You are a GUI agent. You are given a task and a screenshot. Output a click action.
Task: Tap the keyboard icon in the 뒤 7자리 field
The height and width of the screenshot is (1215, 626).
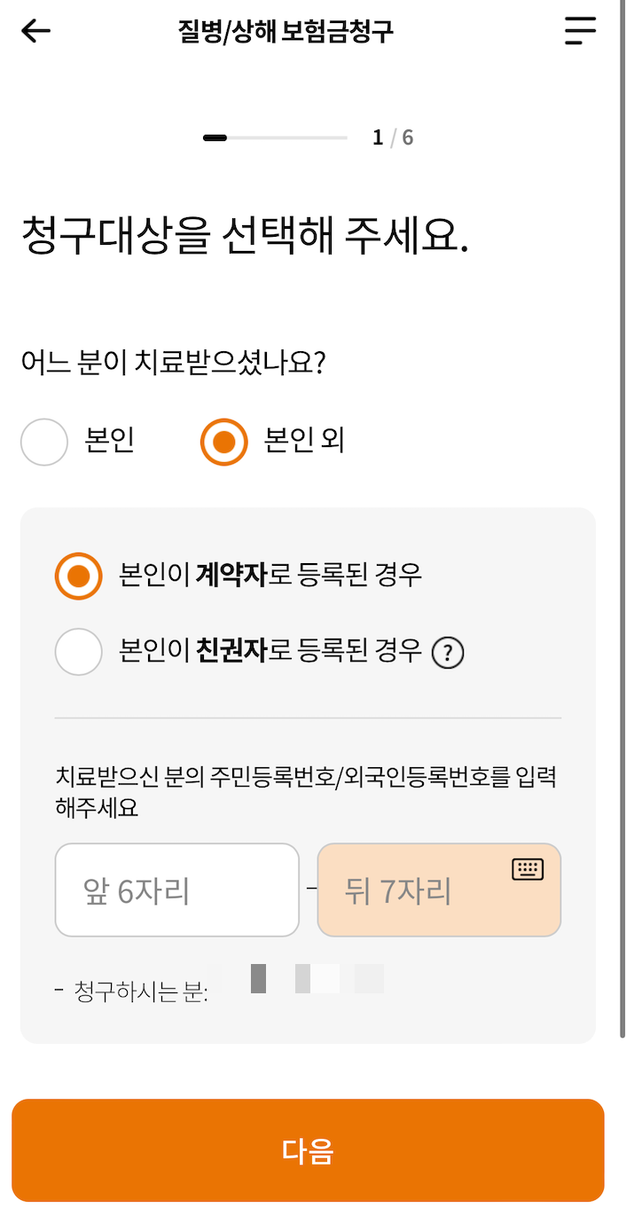(528, 868)
